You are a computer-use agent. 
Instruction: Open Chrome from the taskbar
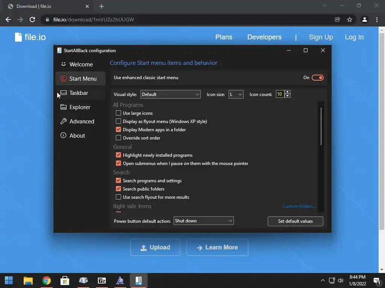[46, 280]
